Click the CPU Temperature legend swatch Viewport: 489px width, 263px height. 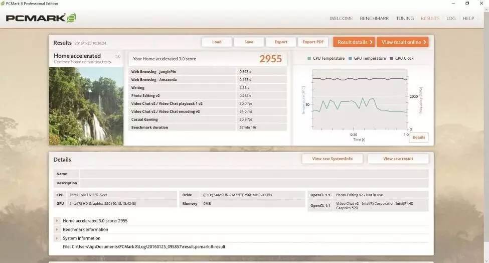coord(309,59)
